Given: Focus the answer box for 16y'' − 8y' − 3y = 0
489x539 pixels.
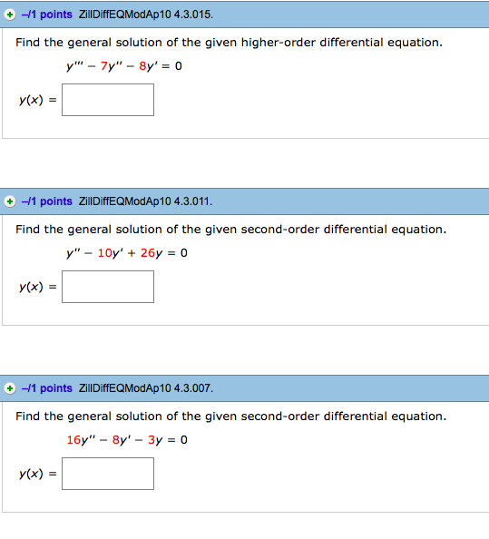Looking at the screenshot, I should [108, 474].
